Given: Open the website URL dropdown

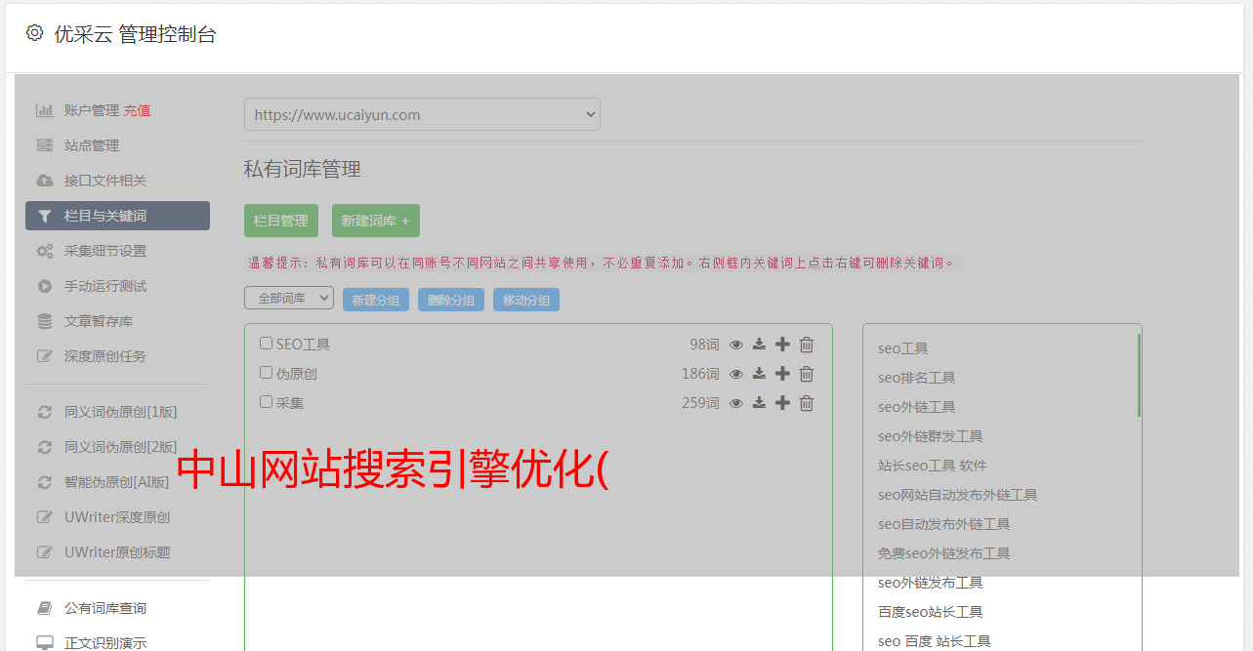Looking at the screenshot, I should [422, 114].
